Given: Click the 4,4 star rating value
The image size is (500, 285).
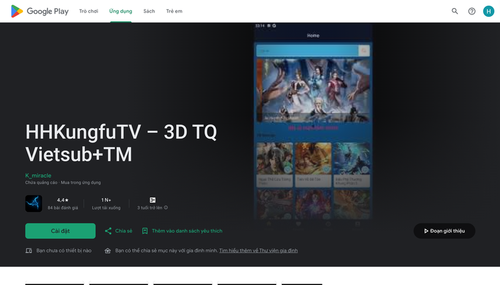Looking at the screenshot, I should 62,200.
